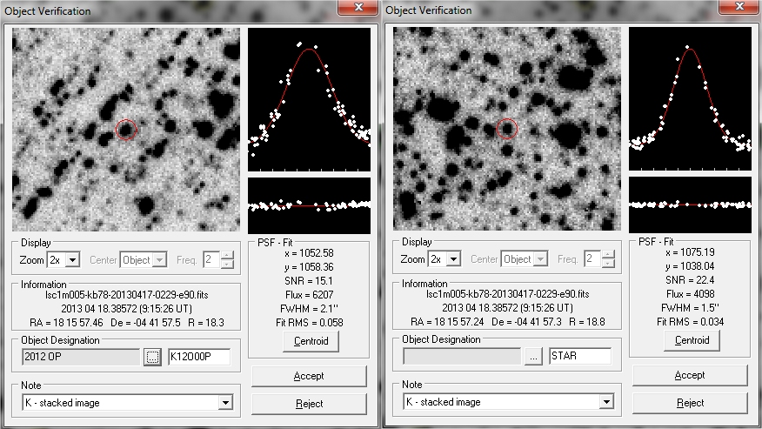
Task: Click the STAR designation text field
Action: click(579, 356)
